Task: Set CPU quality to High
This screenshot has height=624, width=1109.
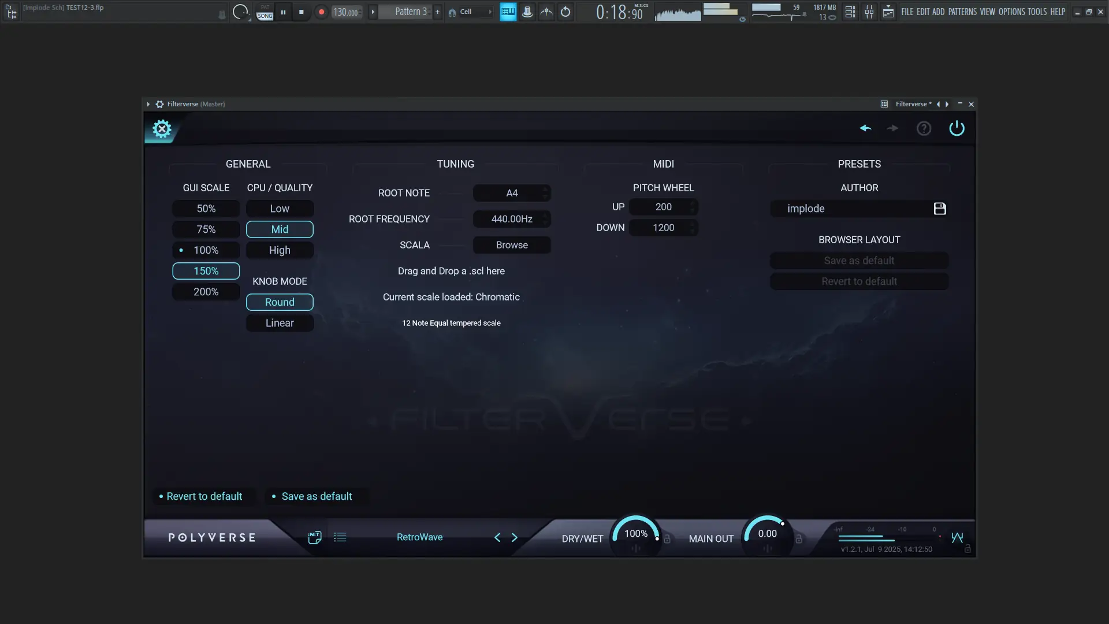Action: pyautogui.click(x=280, y=250)
